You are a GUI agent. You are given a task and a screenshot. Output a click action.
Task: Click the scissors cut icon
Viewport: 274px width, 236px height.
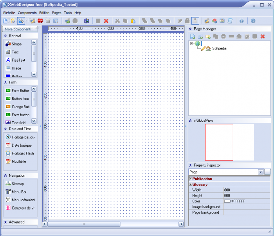coord(117,21)
